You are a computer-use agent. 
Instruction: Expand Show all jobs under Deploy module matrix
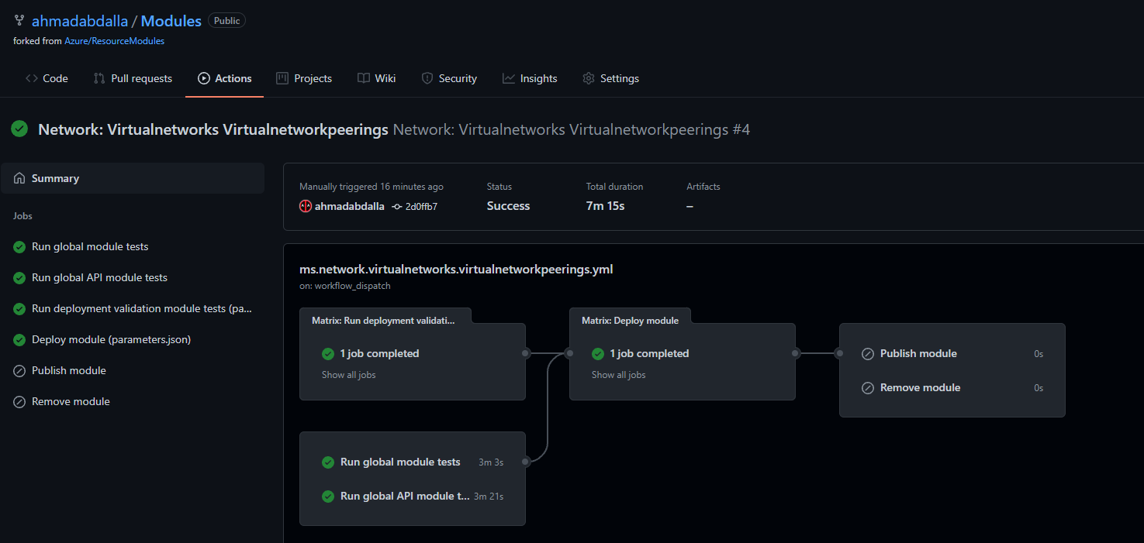(619, 375)
